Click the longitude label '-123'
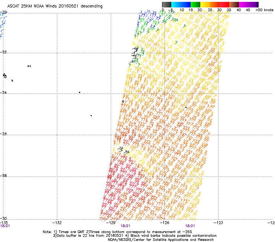 click(x=219, y=223)
